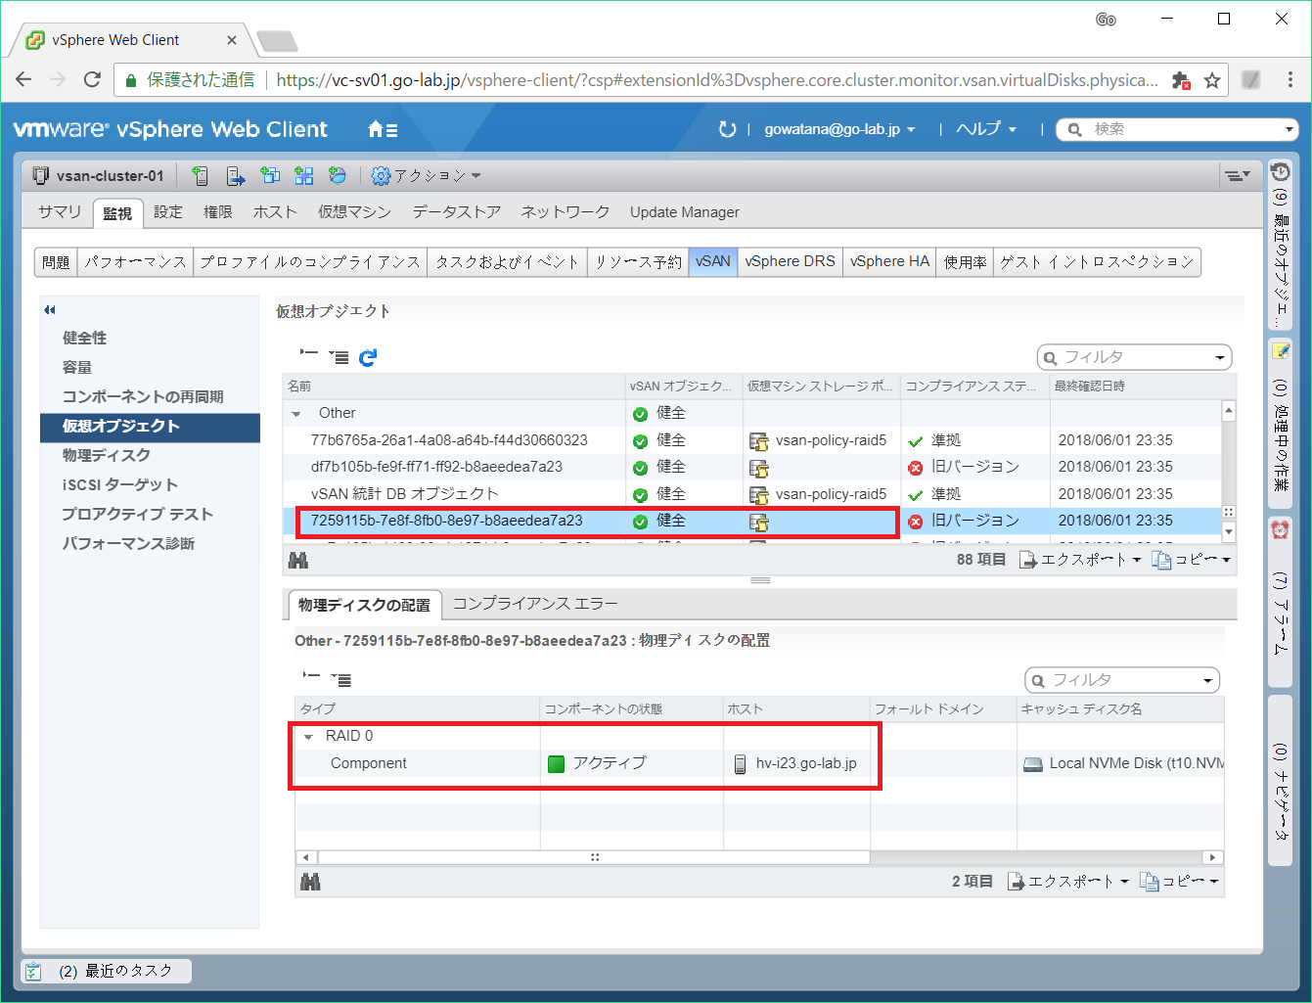Expand all rows in virtual objects list

(339, 357)
